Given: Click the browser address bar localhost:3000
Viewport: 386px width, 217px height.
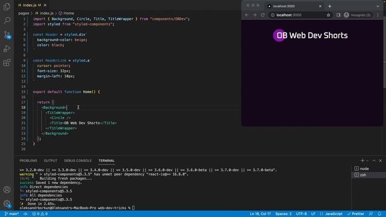Looking at the screenshot, I should pos(300,15).
